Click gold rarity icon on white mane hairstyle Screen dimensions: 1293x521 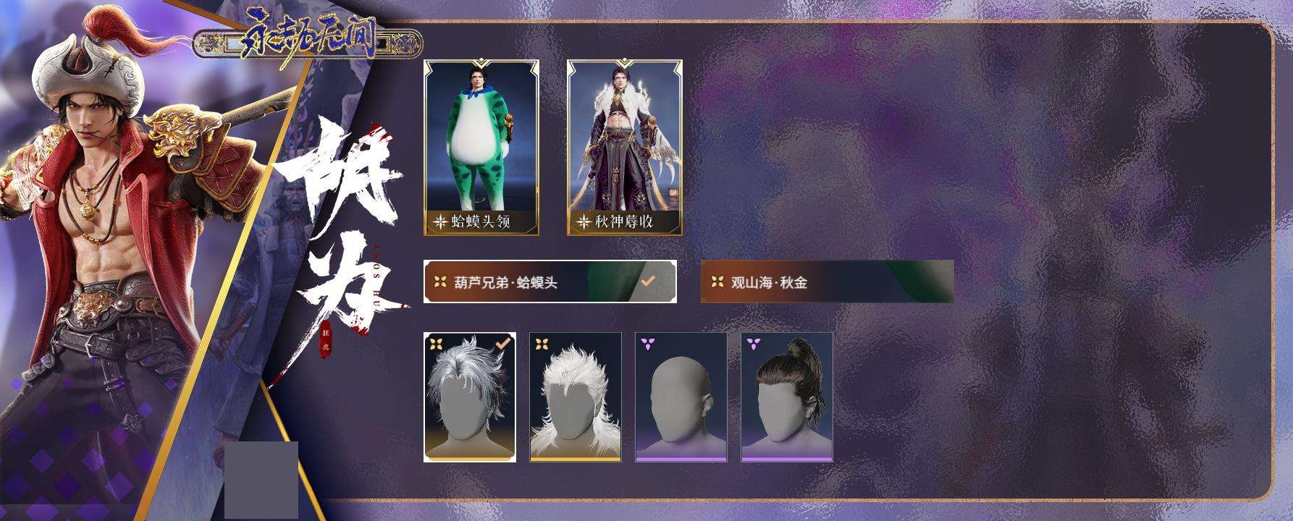542,344
